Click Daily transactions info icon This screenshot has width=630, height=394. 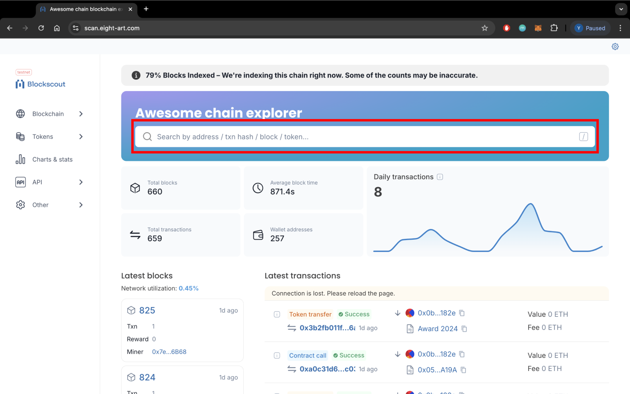[440, 177]
